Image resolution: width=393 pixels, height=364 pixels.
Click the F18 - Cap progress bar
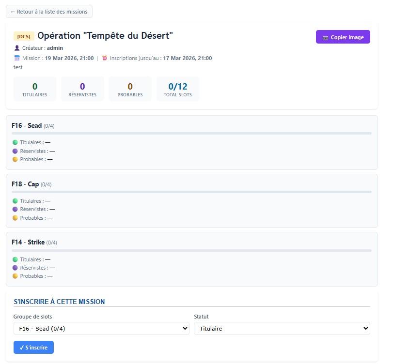[x=191, y=192]
